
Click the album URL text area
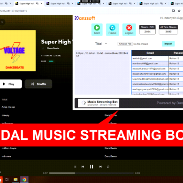102,72
